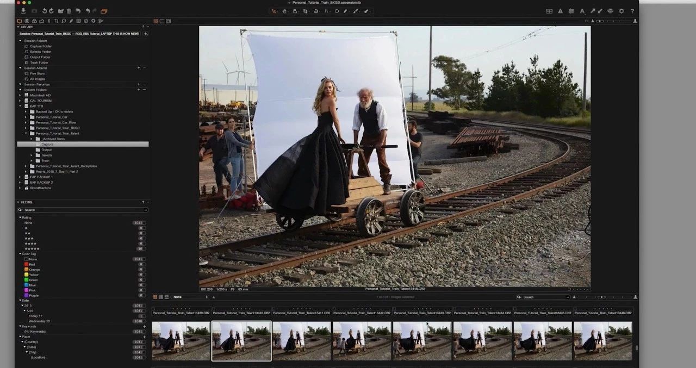The width and height of the screenshot is (696, 368).
Task: Click the camera Capture toolbar icon
Action: [34, 11]
